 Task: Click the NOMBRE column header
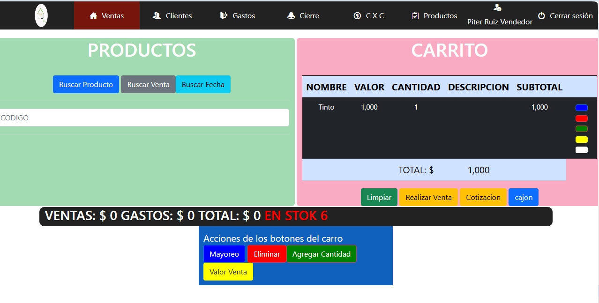coord(326,87)
